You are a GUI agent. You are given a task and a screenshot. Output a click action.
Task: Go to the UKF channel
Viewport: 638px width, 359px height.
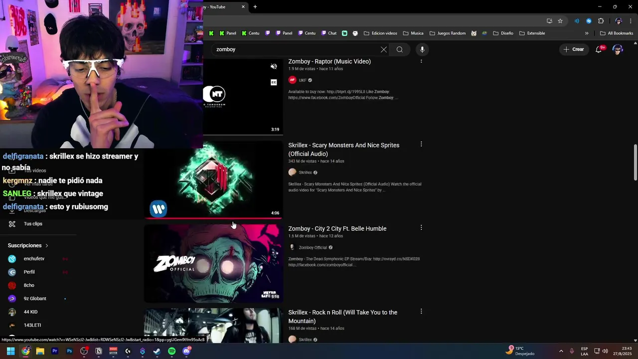pos(303,80)
